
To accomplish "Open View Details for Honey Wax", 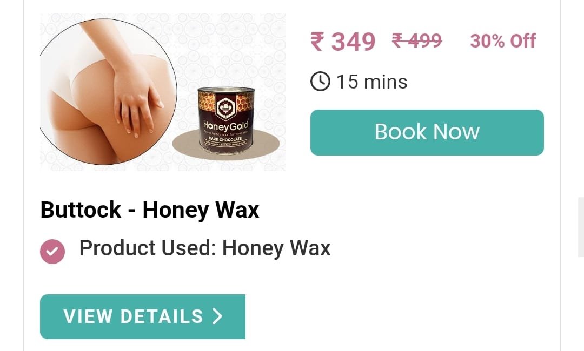I will pos(143,316).
